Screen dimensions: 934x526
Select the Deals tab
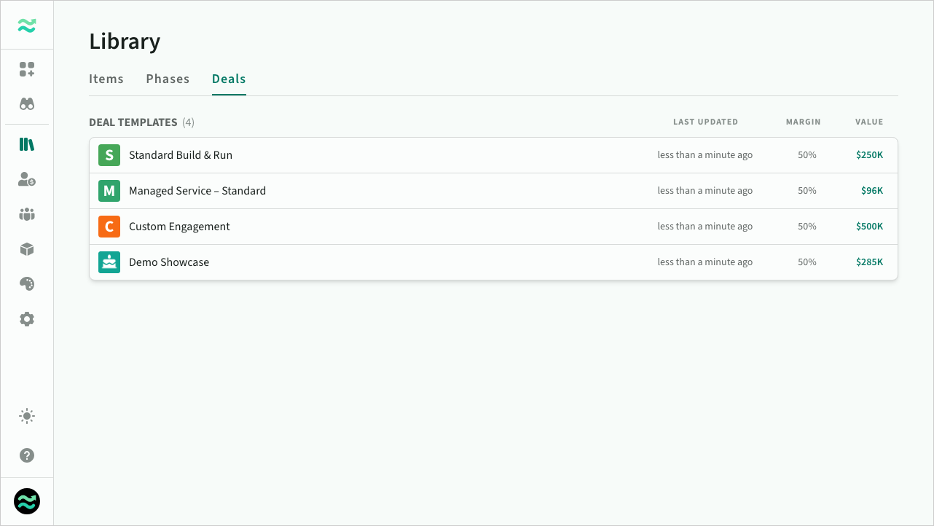pos(229,79)
